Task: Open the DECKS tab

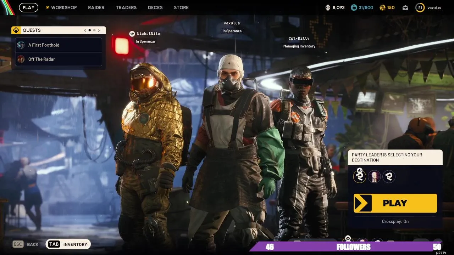Action: coord(155,7)
